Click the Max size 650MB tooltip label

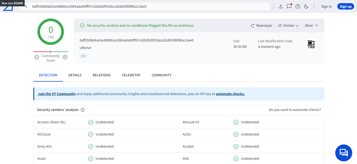[12, 3]
